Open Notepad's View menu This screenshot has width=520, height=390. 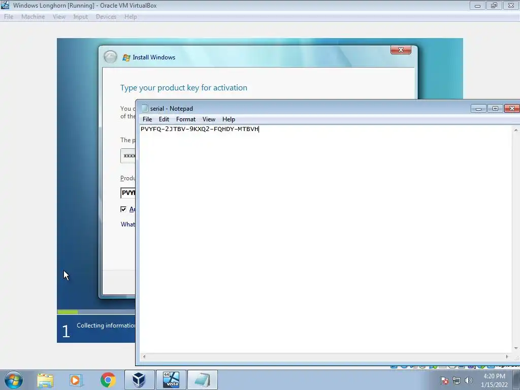click(x=209, y=119)
